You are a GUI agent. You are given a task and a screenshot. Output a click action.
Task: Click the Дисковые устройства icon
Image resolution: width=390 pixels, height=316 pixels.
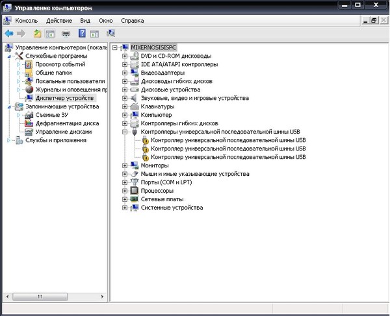point(135,90)
